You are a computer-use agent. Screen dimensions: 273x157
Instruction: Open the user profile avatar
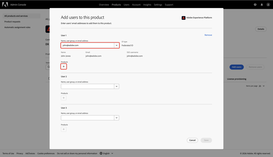[x=268, y=5]
